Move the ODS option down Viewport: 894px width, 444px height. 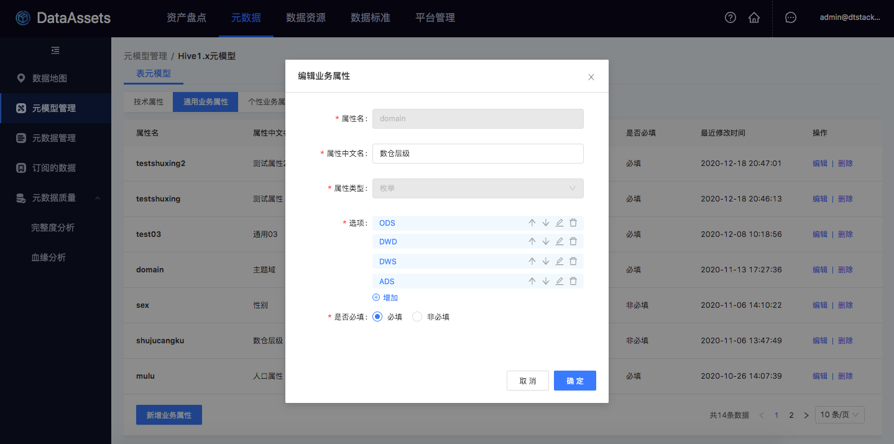(546, 223)
